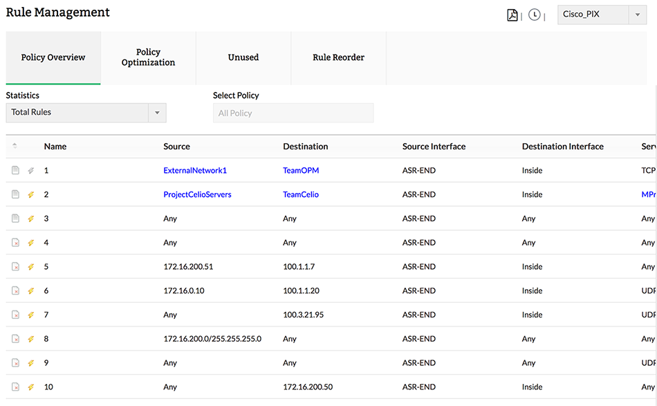
Task: Open the schedule clock icon
Action: 535,15
